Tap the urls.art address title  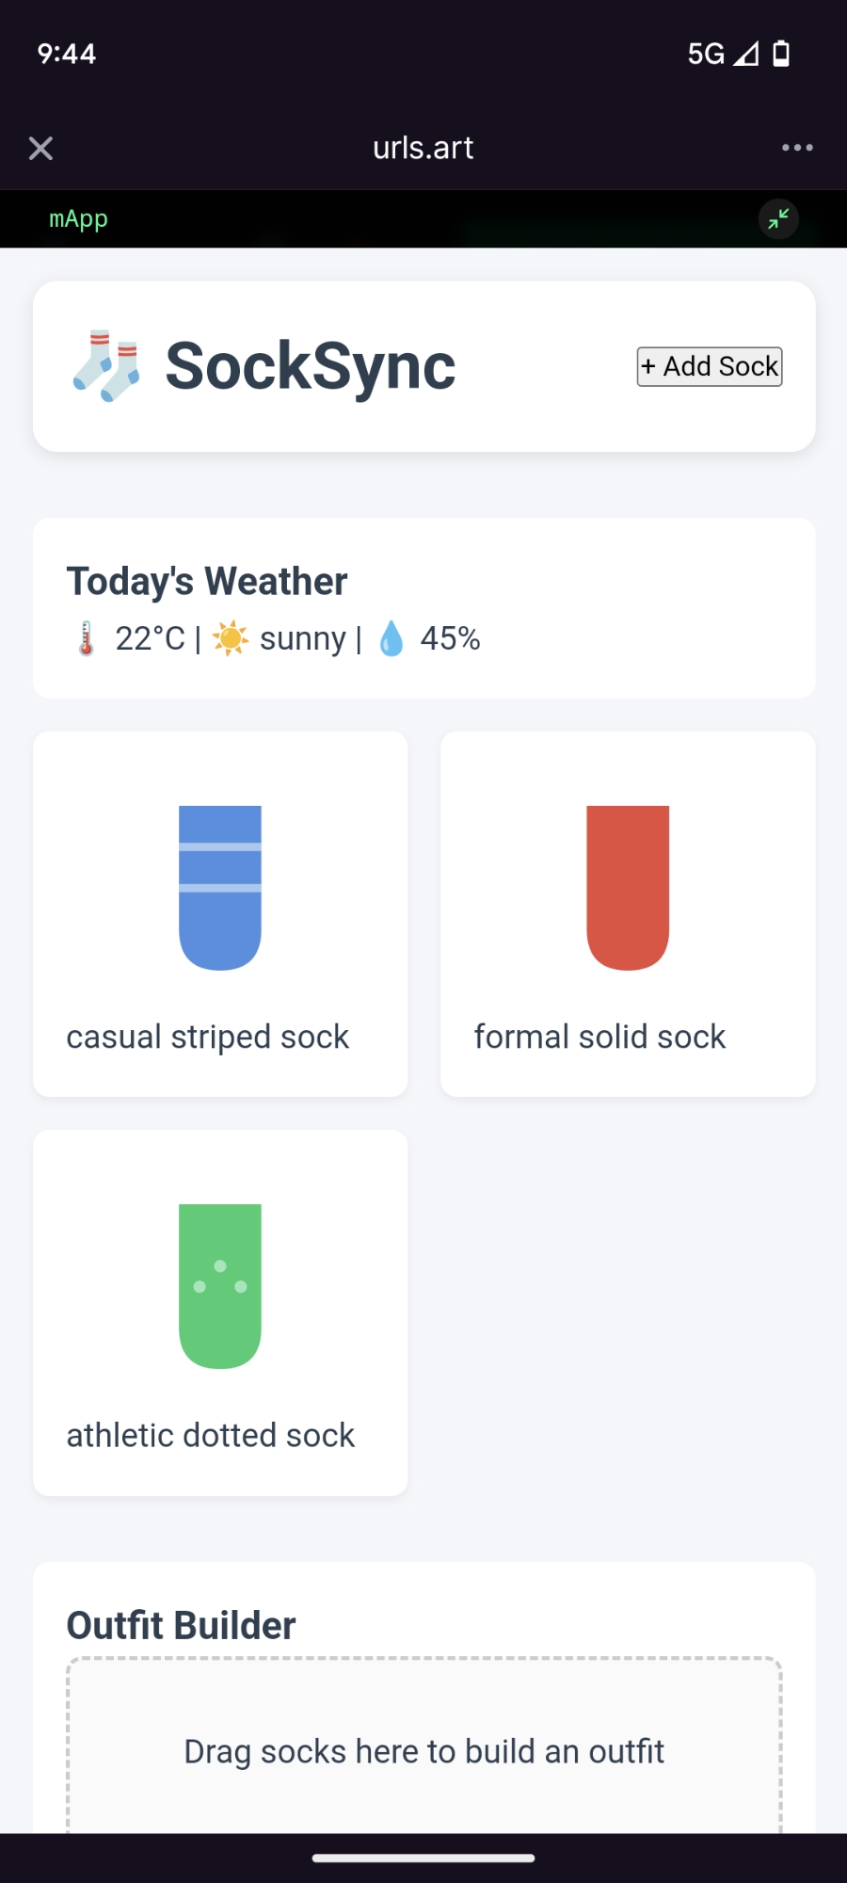click(x=423, y=148)
